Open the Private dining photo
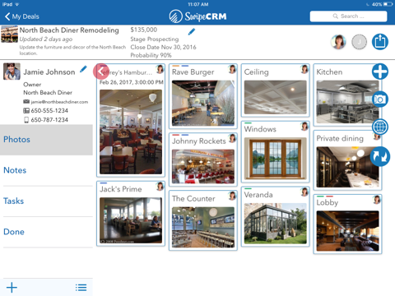395x296 pixels. click(347, 167)
